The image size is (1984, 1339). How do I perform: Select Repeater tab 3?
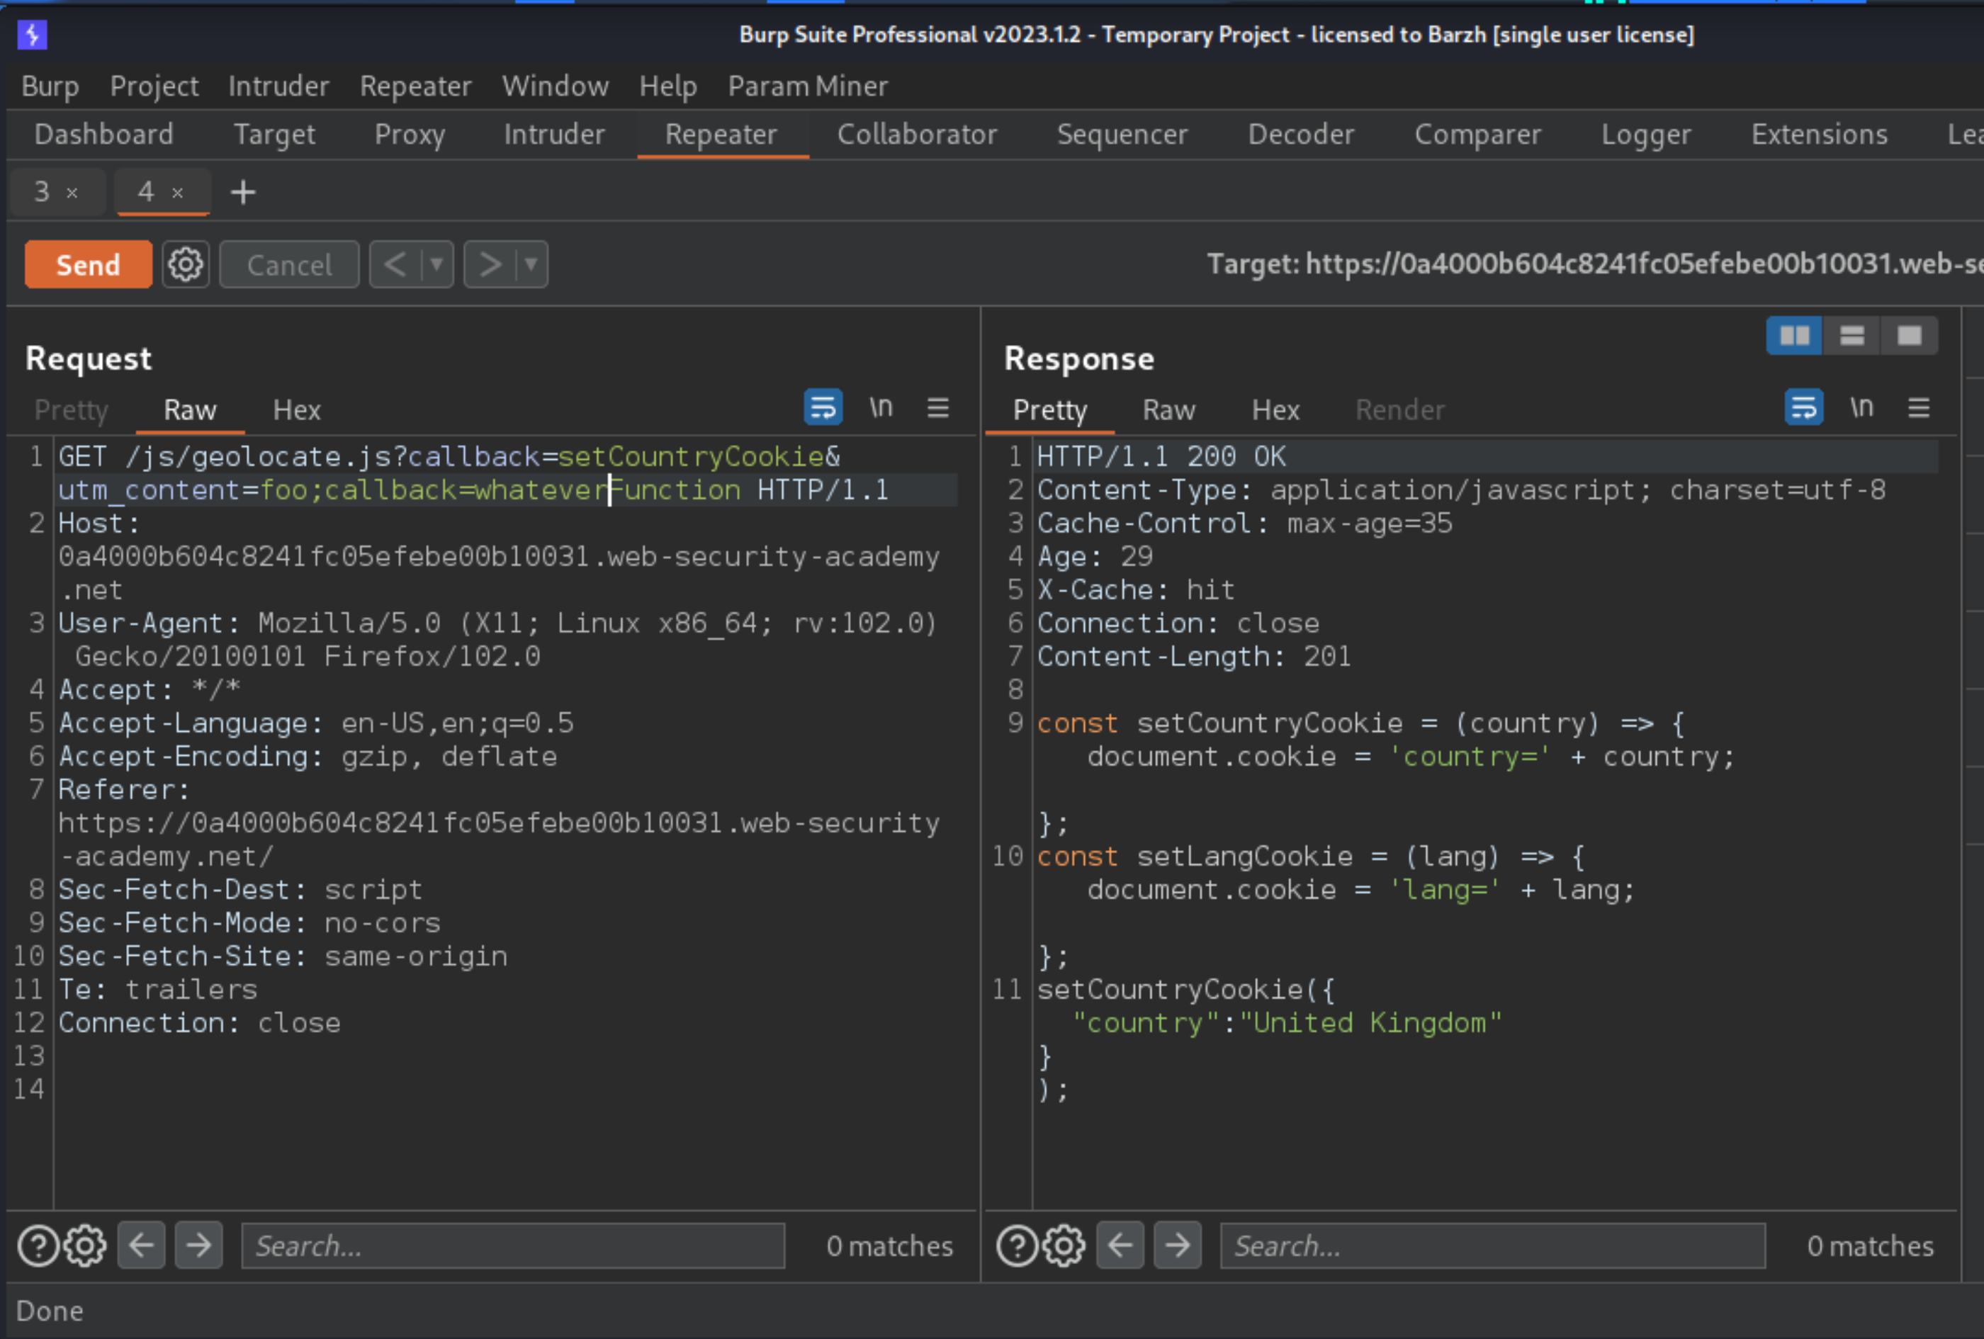tap(42, 192)
